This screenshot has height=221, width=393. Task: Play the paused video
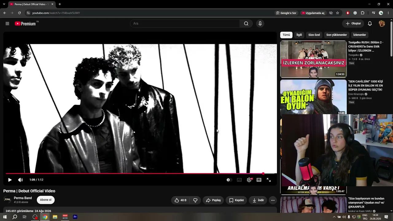coord(10,180)
